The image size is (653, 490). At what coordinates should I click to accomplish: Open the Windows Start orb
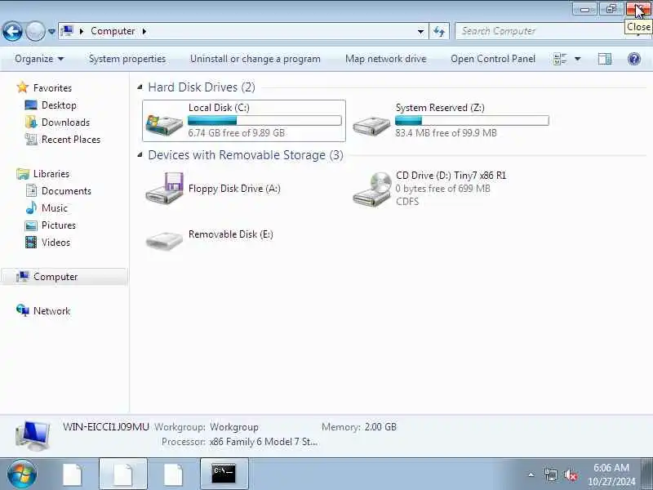(22, 474)
